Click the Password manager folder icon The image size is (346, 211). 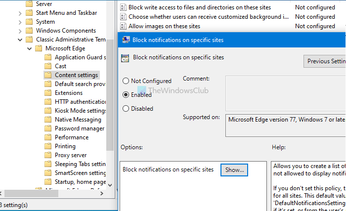click(48, 128)
